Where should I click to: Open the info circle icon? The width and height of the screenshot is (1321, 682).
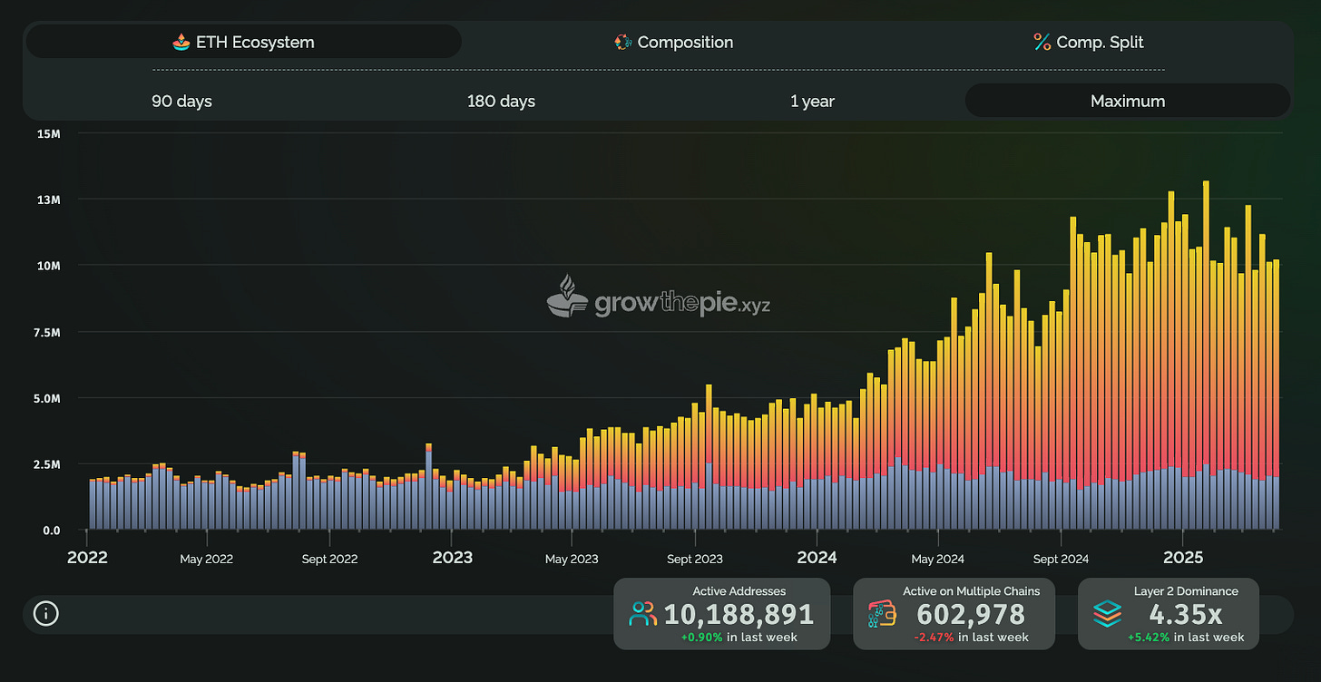(45, 614)
